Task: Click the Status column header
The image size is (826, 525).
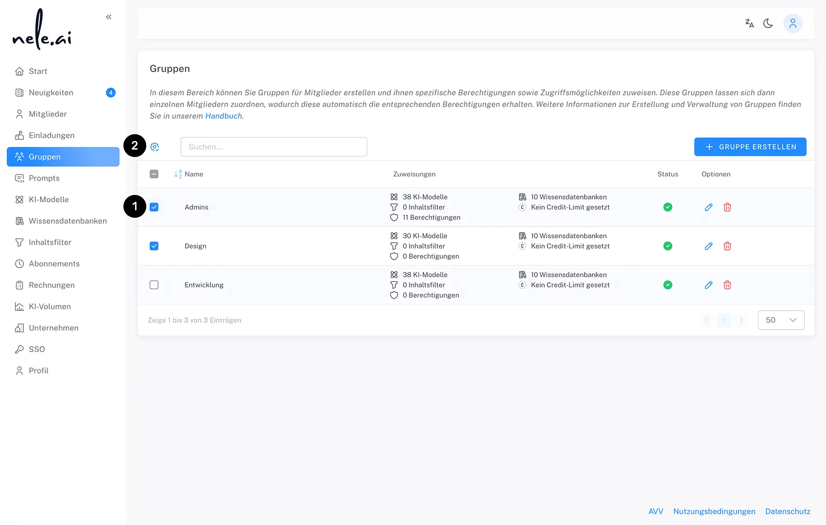Action: pyautogui.click(x=668, y=174)
